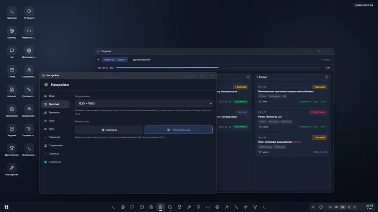The width and height of the screenshot is (378, 212).
Task: Switch to the Доска улик (0) tab
Action: coord(142,60)
